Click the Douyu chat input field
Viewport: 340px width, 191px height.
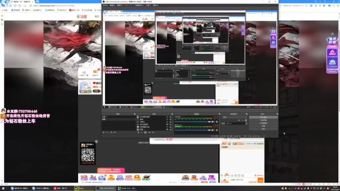[243, 180]
